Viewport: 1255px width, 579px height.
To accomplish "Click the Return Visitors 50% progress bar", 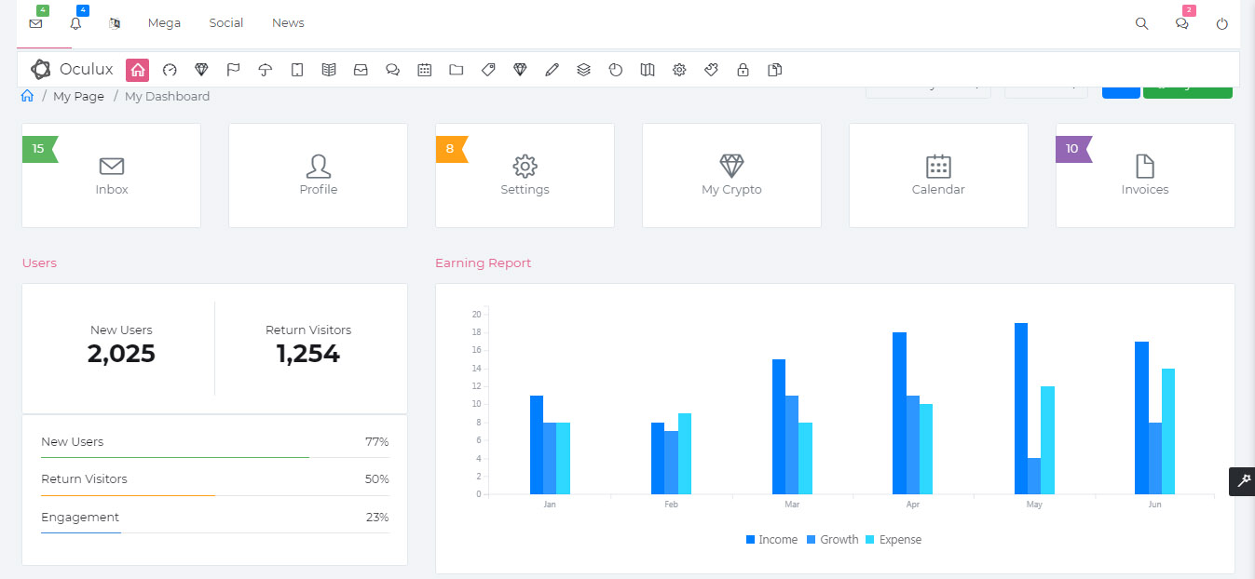I will [x=215, y=495].
